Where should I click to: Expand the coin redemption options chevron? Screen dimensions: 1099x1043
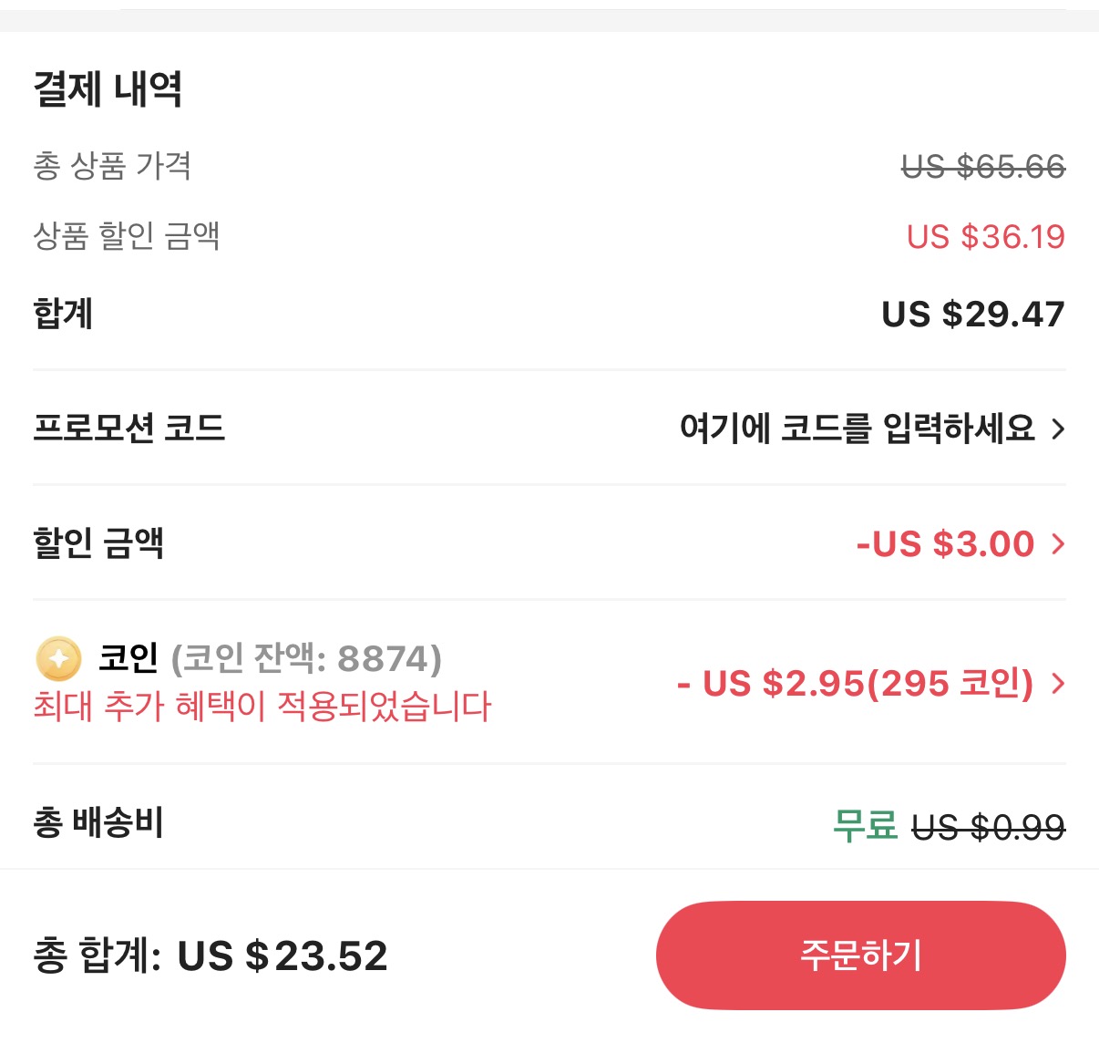click(1057, 684)
